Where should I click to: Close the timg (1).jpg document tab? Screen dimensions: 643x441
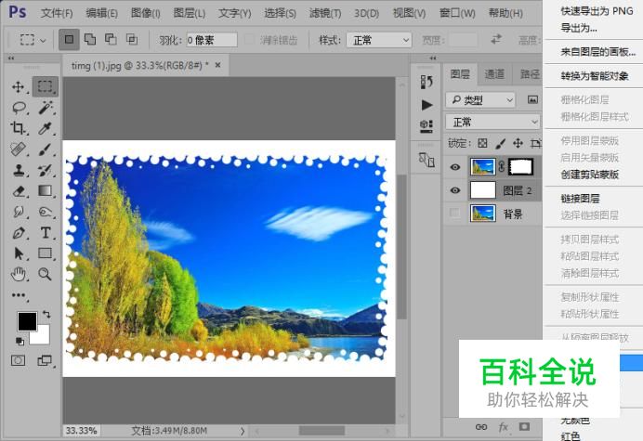[x=218, y=65]
